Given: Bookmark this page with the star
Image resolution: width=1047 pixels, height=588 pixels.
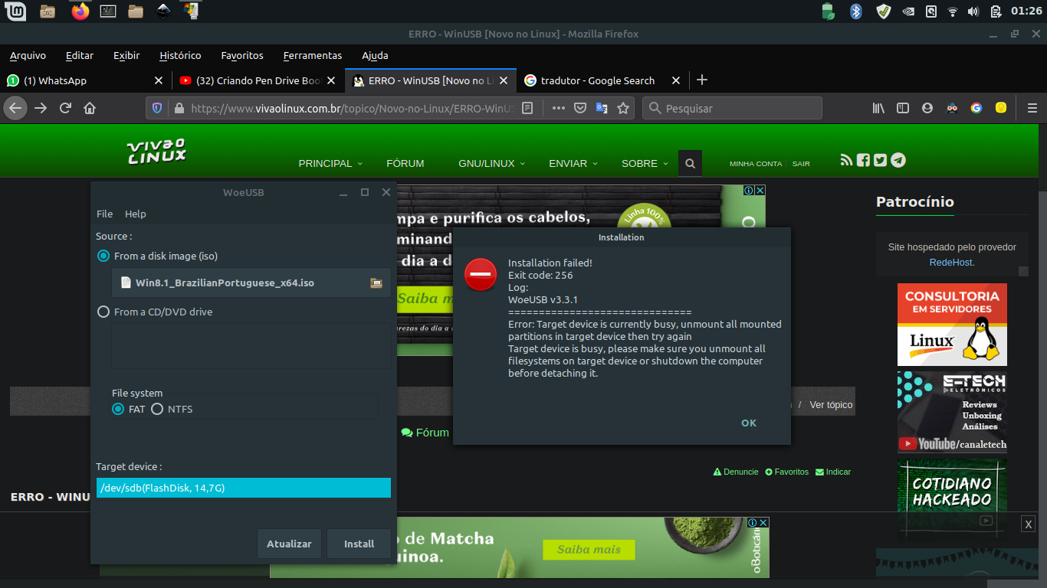Looking at the screenshot, I should [x=623, y=108].
